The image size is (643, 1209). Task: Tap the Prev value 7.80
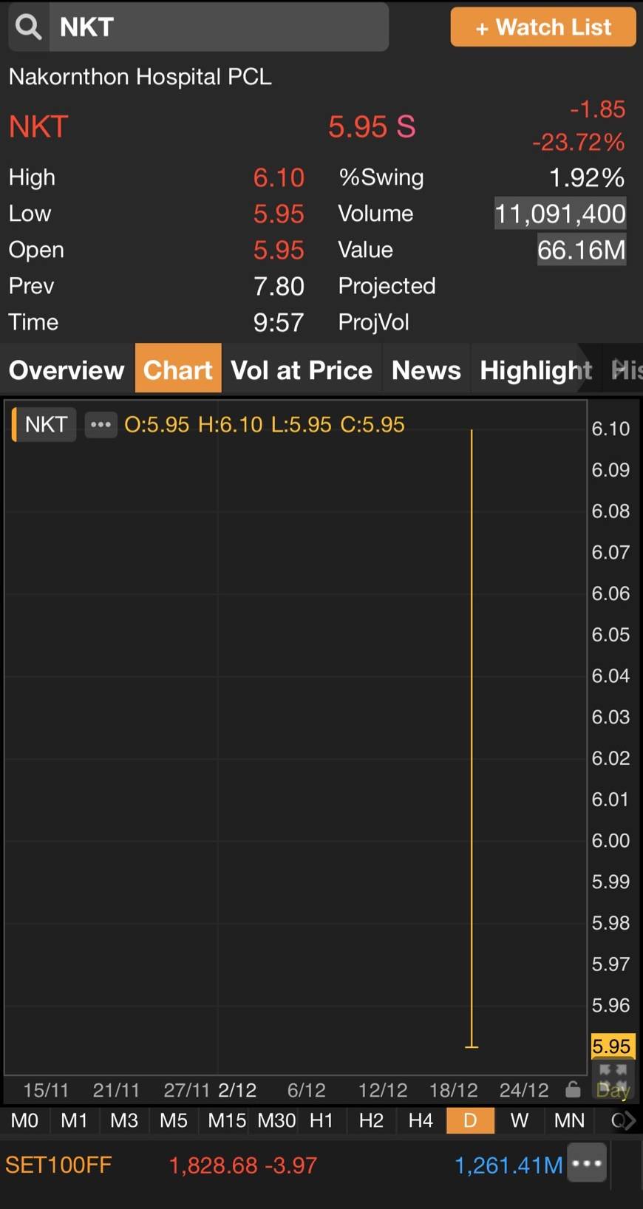tap(279, 286)
